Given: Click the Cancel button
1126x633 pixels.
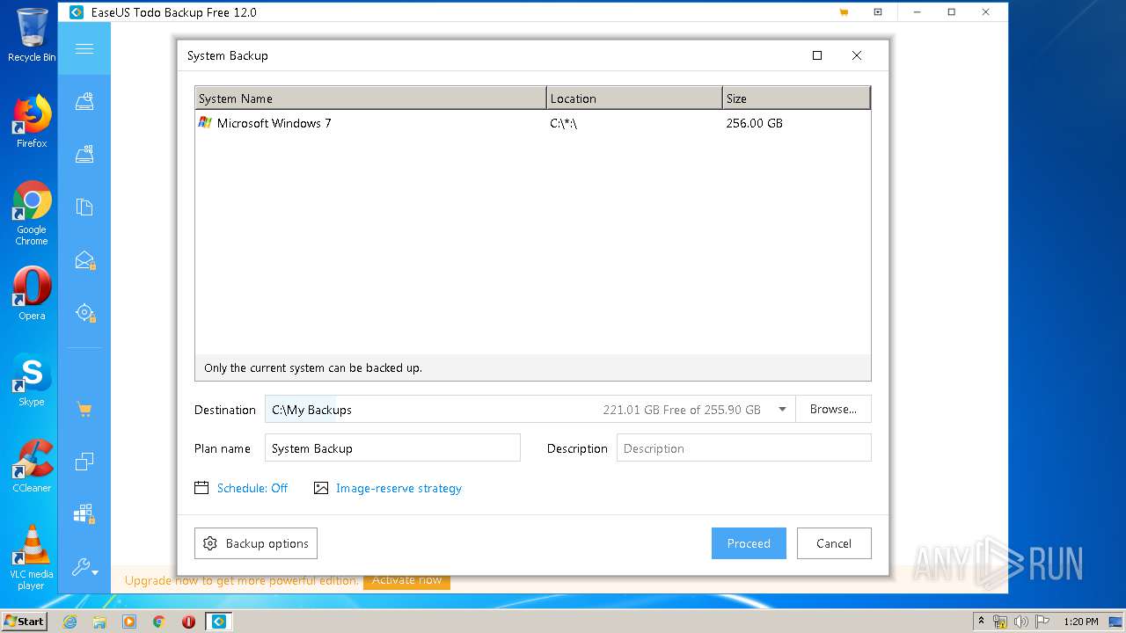Looking at the screenshot, I should click(x=834, y=543).
